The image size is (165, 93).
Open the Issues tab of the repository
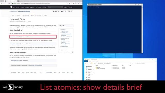[18, 15]
